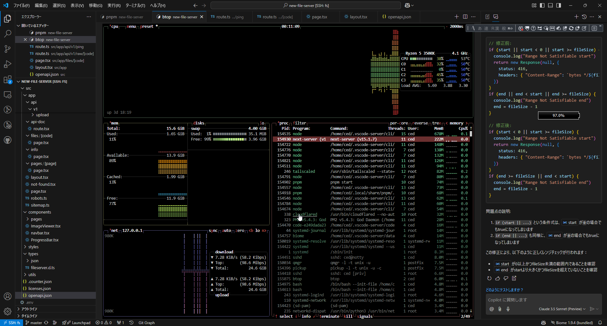Click the split editor icon

pyautogui.click(x=465, y=17)
